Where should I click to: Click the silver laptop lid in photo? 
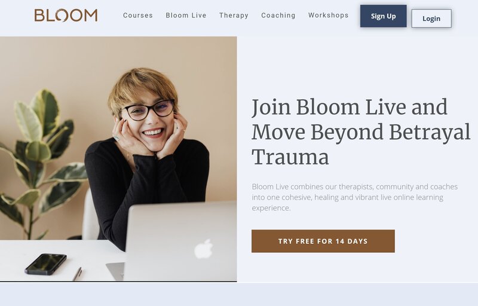pos(180,241)
